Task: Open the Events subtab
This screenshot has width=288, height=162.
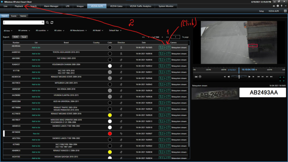Action: 14,16
